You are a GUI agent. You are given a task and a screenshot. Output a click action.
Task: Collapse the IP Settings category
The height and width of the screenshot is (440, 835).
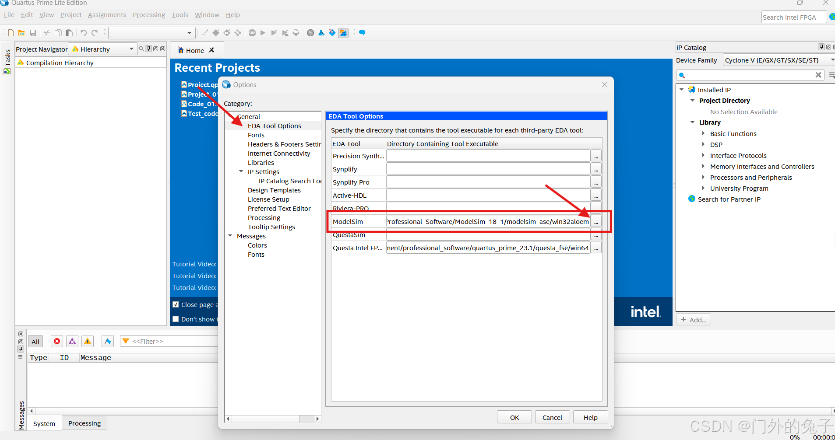click(x=241, y=171)
